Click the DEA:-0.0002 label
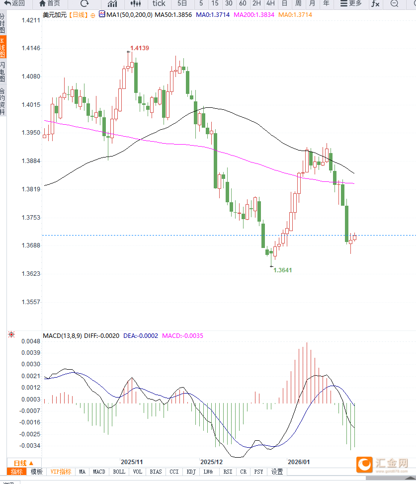The width and height of the screenshot is (416, 484). (141, 336)
